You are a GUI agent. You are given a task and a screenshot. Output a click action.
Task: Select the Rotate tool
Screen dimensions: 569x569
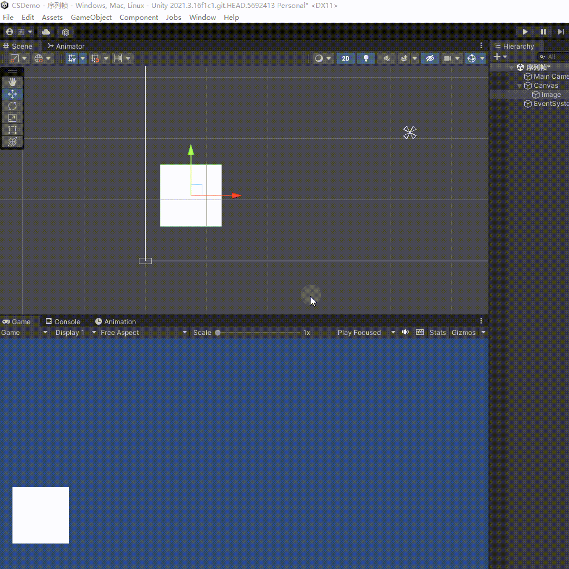[12, 106]
